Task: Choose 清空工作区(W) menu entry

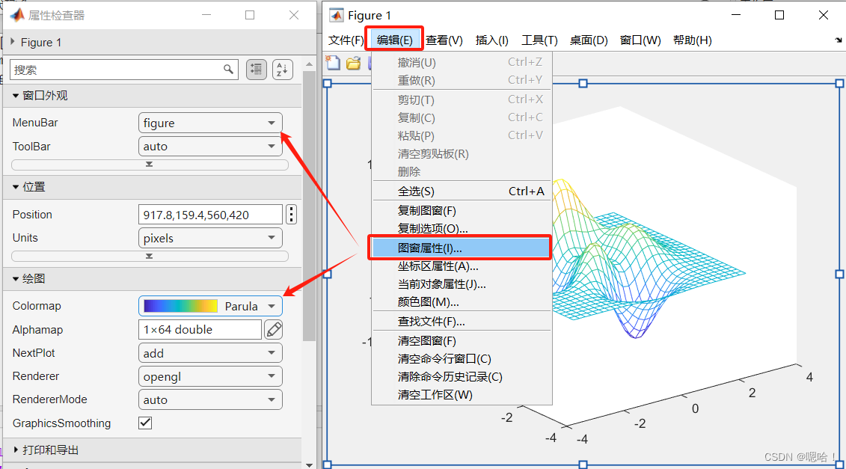Action: coord(462,394)
